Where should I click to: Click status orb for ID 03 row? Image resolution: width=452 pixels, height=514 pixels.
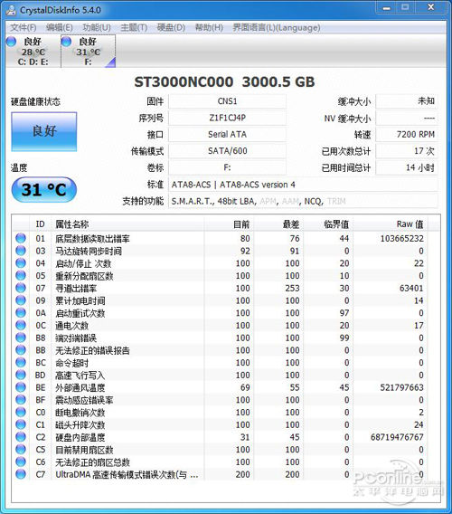(x=21, y=251)
